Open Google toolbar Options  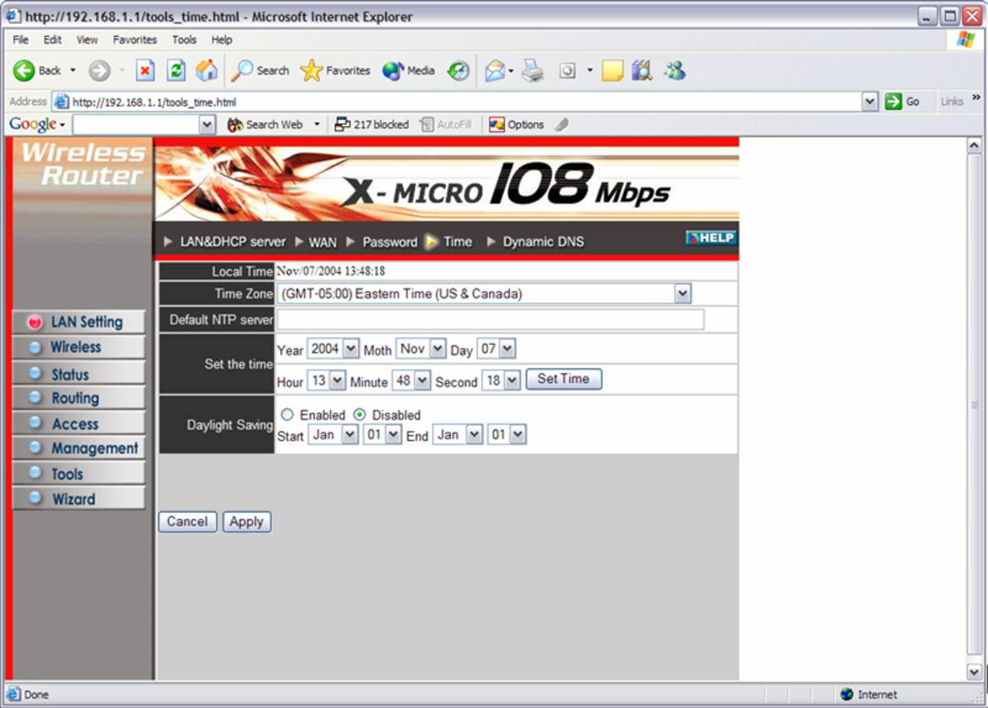(517, 125)
